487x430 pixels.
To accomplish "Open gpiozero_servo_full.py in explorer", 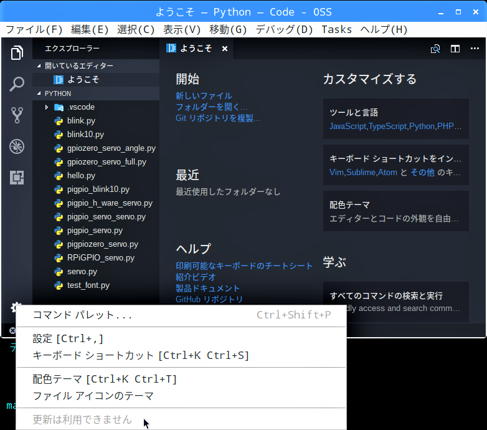I will [x=96, y=162].
